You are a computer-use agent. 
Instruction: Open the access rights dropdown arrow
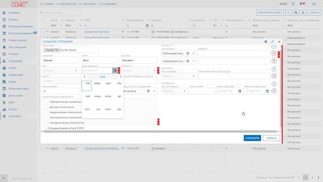pos(154,91)
